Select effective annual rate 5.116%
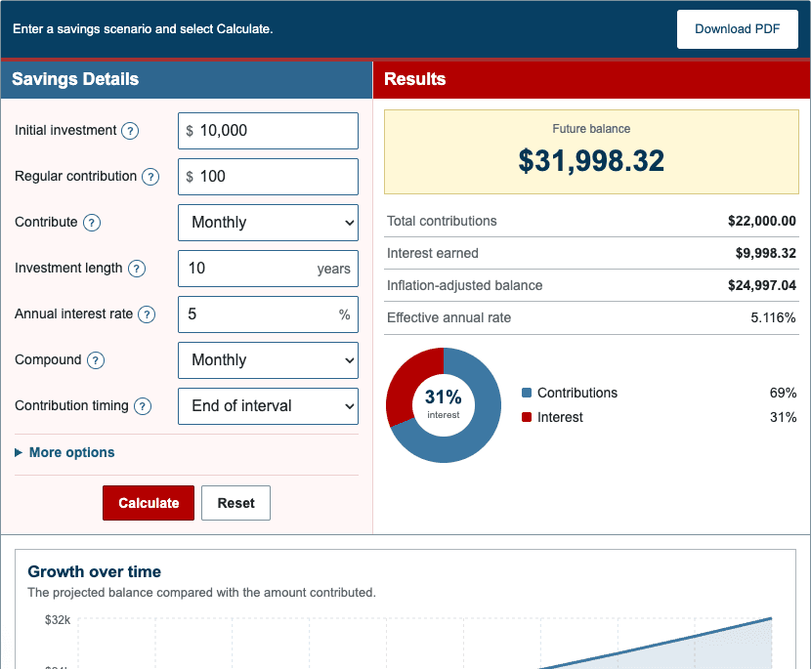Viewport: 811px width, 669px height. (773, 317)
